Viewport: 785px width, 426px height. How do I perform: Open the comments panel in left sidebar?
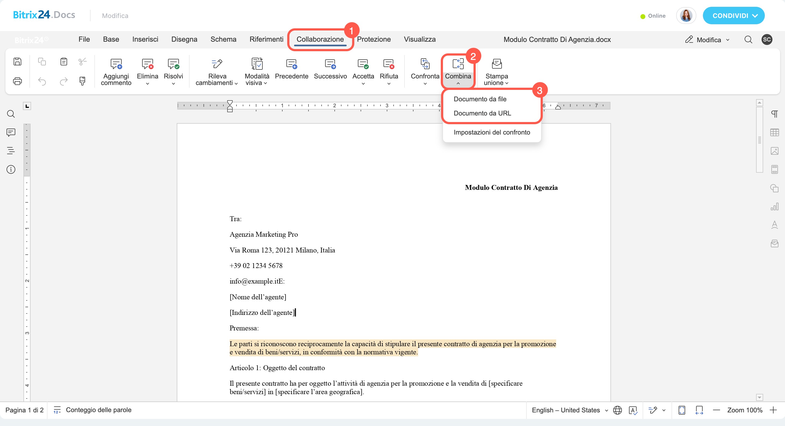[x=11, y=132]
